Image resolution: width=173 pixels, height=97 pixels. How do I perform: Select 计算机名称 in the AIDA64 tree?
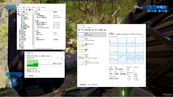tap(25, 19)
